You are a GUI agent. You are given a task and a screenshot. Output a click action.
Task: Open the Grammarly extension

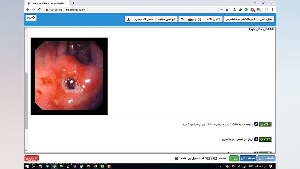pos(246,9)
